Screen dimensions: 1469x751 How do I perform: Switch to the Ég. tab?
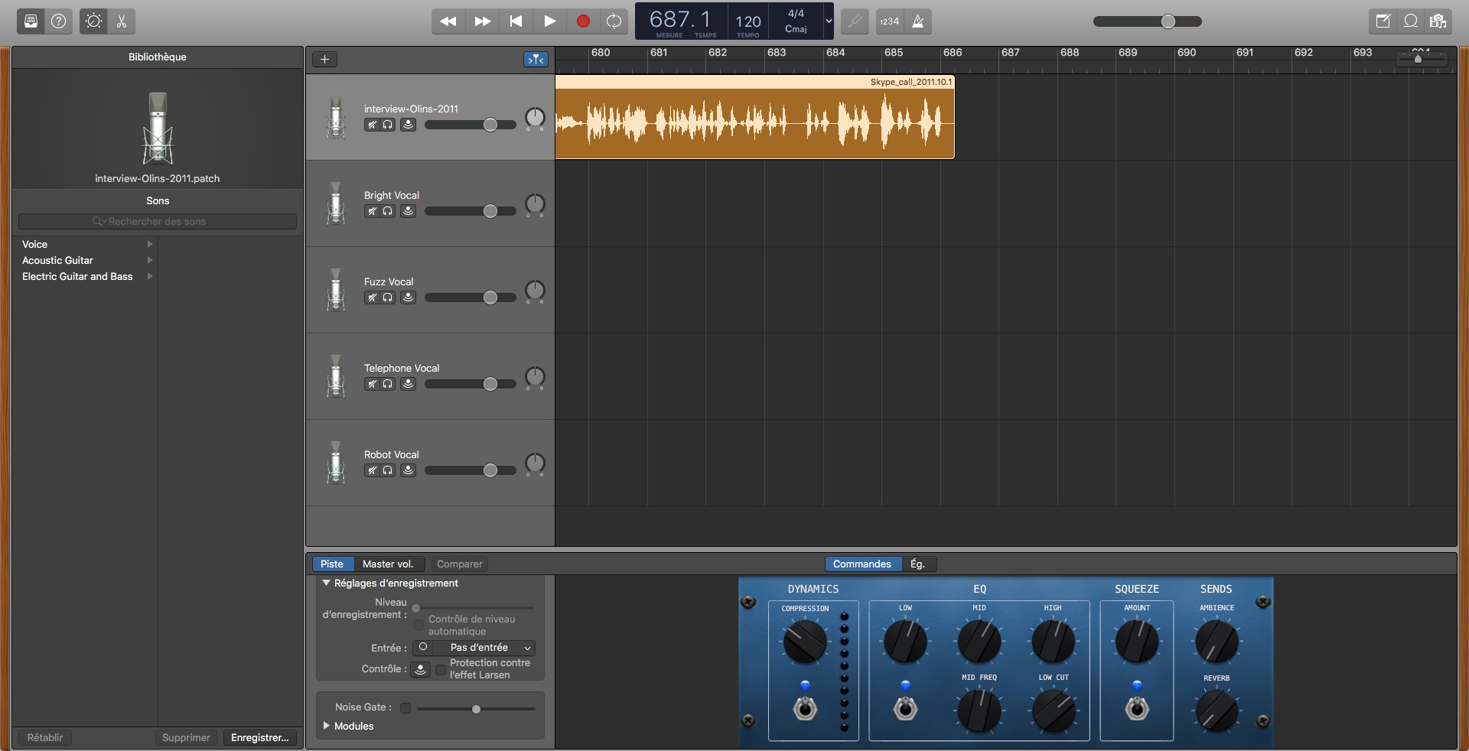coord(917,564)
